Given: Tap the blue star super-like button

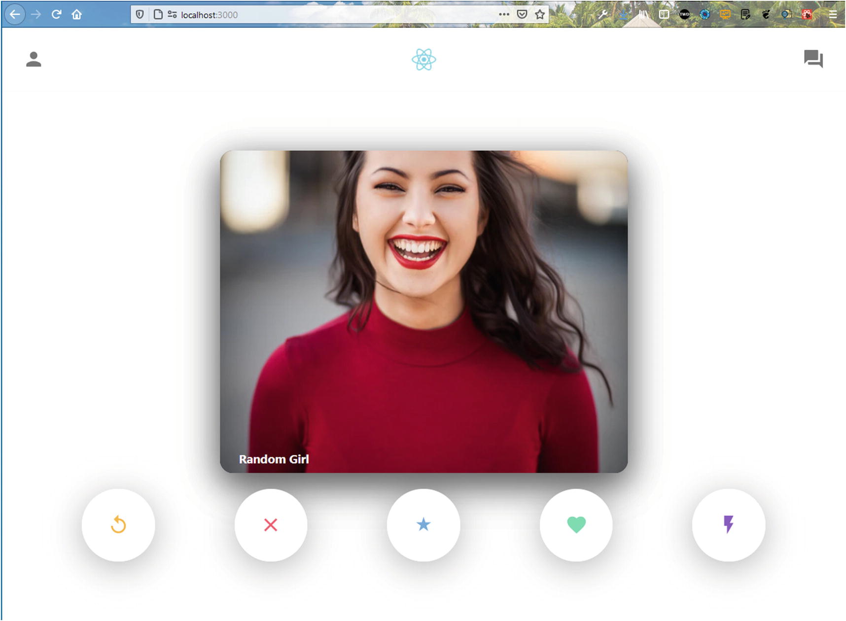Looking at the screenshot, I should [x=423, y=525].
